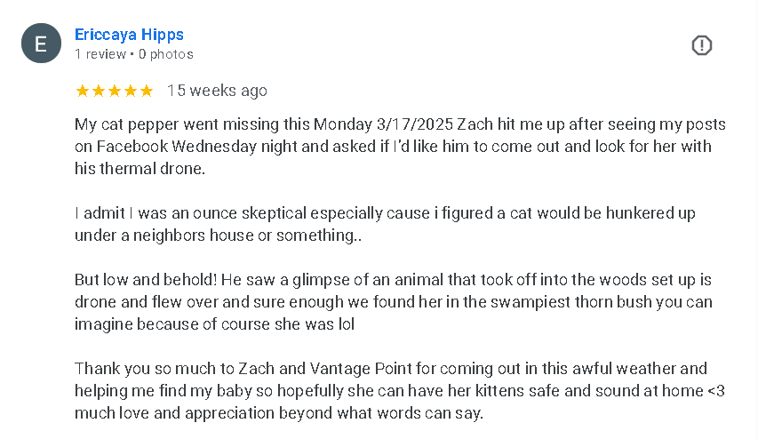Click the fourth gold rating star
This screenshot has height=439, width=758.
(x=131, y=91)
